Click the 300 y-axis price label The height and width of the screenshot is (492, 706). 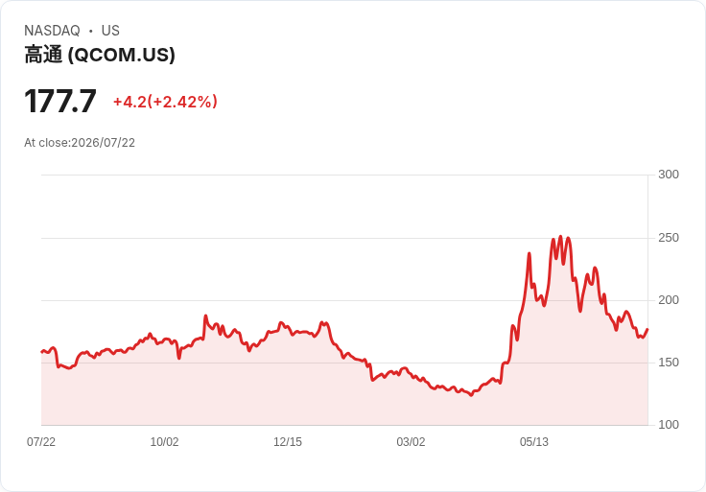(x=669, y=175)
